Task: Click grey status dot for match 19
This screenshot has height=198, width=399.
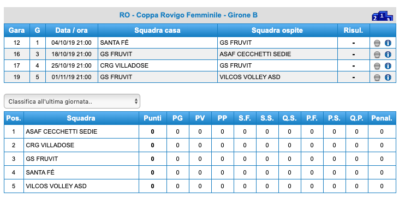Action: (377, 77)
